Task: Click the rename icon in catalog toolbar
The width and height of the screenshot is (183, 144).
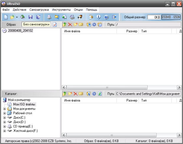Action: (x=81, y=94)
